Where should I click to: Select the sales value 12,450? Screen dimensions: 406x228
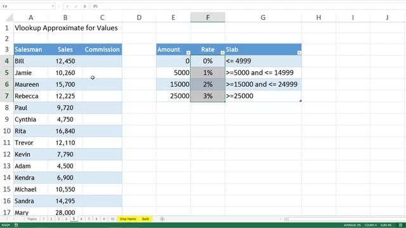[x=65, y=61]
